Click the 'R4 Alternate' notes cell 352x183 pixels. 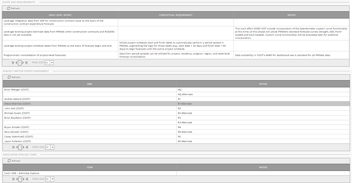[263, 132]
